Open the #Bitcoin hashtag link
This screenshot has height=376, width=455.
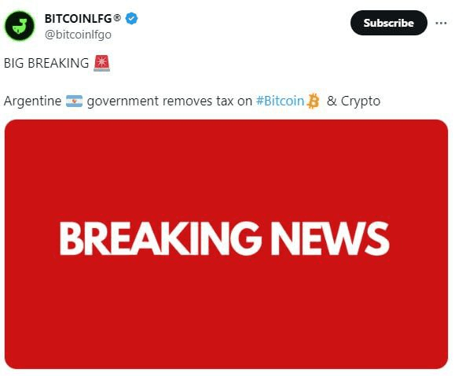[x=280, y=101]
